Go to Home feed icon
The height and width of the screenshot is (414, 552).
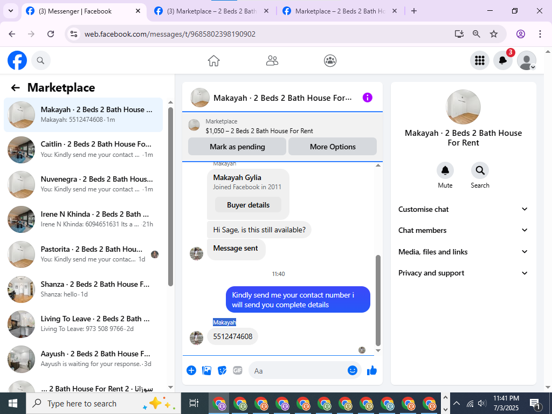click(213, 60)
